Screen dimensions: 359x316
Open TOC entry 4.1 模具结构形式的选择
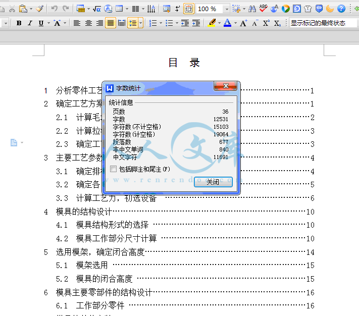tap(113, 225)
